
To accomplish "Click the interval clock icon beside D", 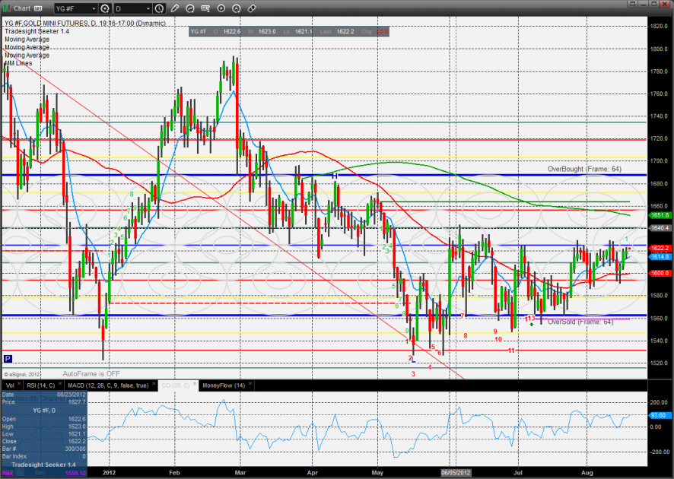I will tap(158, 9).
